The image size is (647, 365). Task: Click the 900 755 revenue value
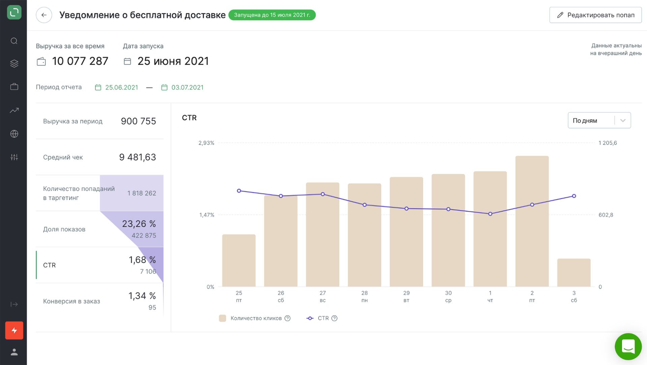click(138, 121)
